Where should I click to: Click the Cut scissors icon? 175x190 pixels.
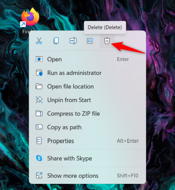pyautogui.click(x=39, y=41)
